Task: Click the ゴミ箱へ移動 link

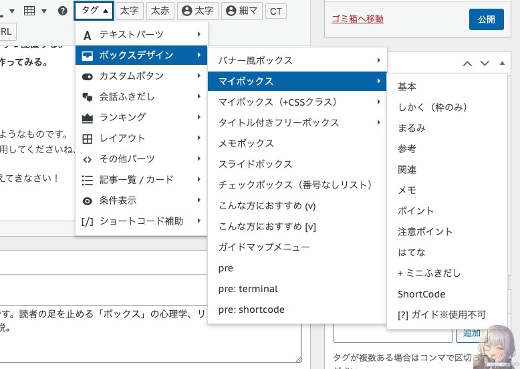Action: click(358, 19)
